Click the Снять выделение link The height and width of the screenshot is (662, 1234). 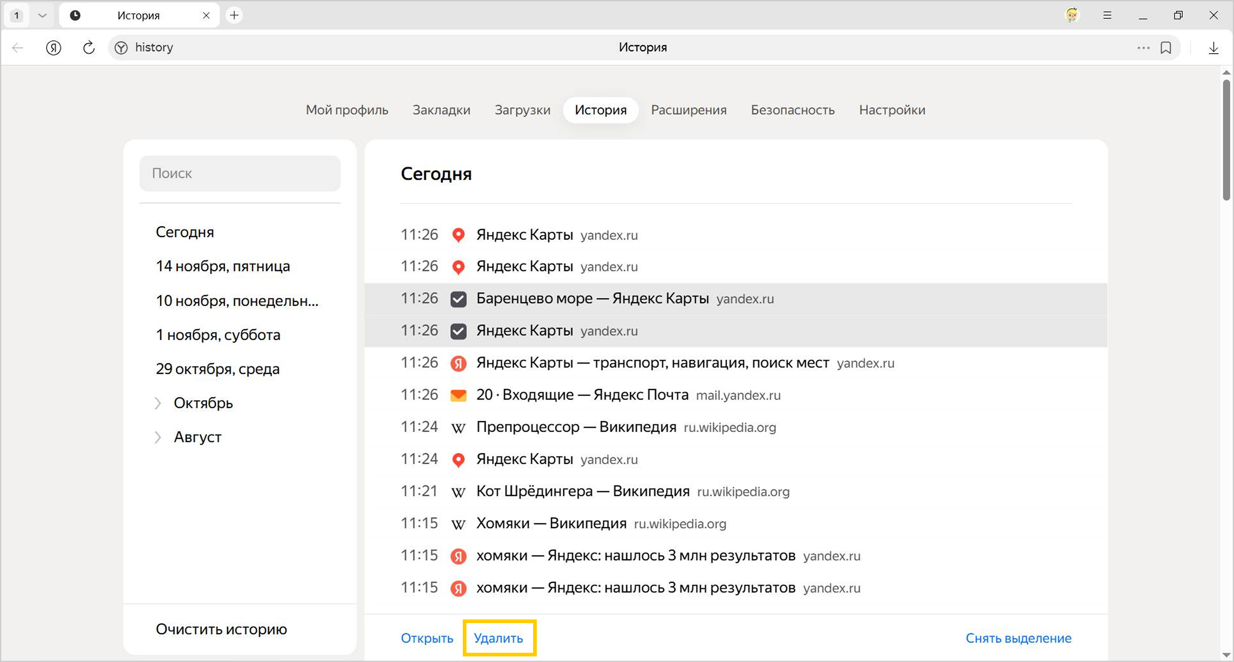(1018, 638)
